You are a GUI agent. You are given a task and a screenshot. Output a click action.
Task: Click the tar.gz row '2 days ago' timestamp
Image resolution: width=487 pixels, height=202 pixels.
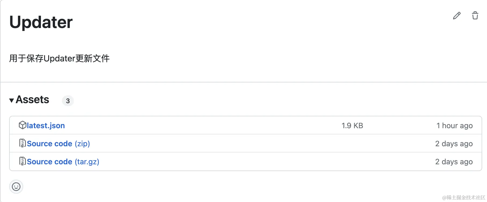coord(454,162)
